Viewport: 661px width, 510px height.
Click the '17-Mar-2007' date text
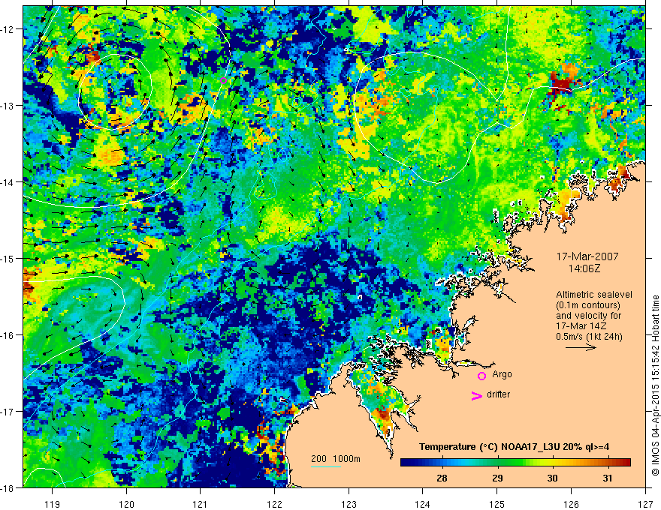(587, 256)
